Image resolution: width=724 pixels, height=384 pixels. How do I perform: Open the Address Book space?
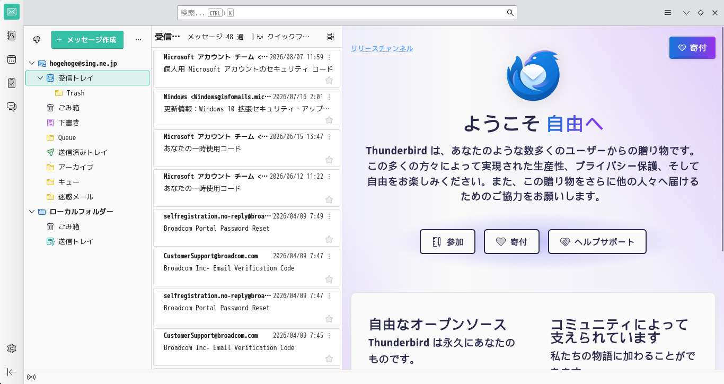coord(12,36)
